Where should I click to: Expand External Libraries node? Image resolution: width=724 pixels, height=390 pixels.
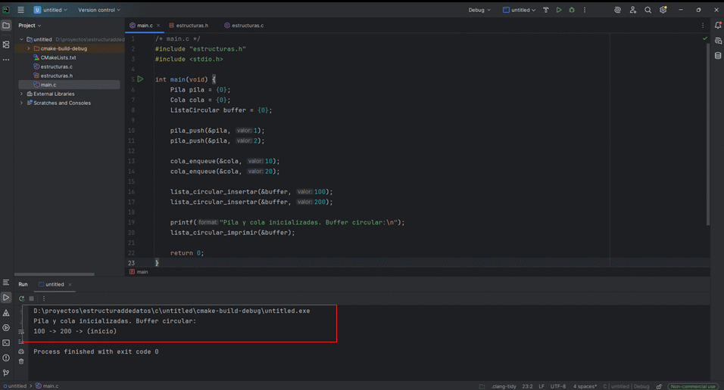21,94
